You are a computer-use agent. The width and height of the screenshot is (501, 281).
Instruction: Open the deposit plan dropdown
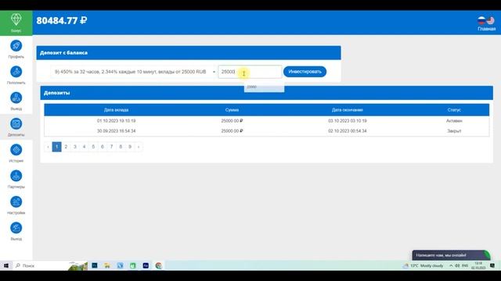134,72
